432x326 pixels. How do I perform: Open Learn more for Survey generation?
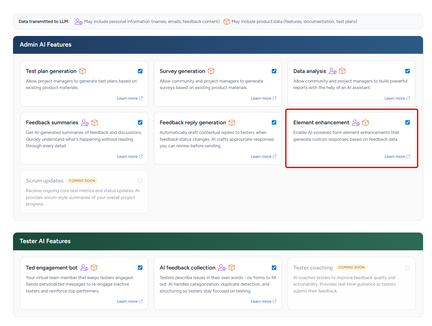263,98
